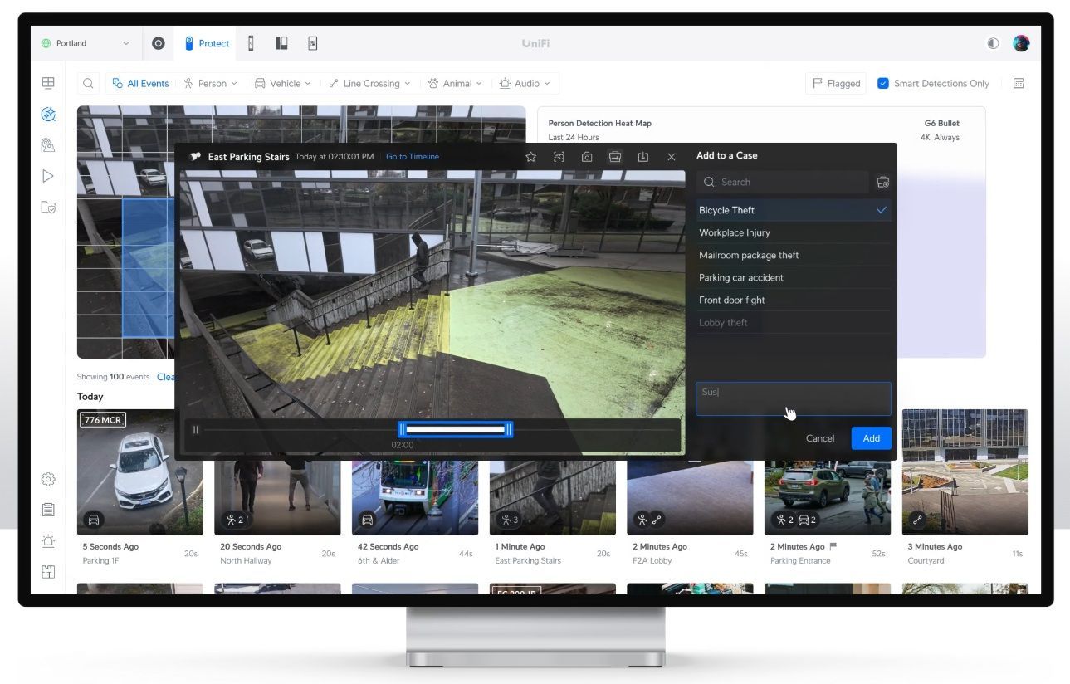Open the create new case icon

[882, 183]
